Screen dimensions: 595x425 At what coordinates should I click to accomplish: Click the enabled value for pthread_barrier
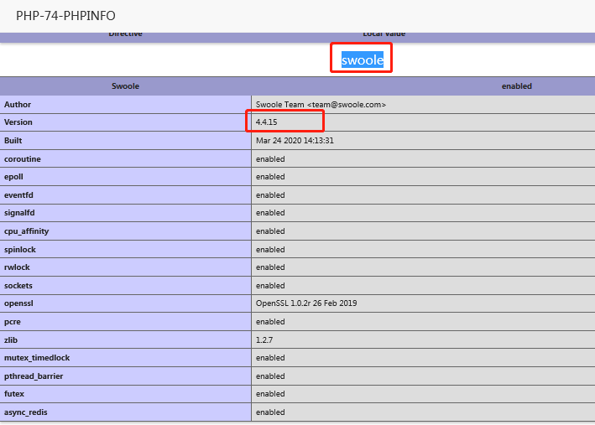pos(270,376)
